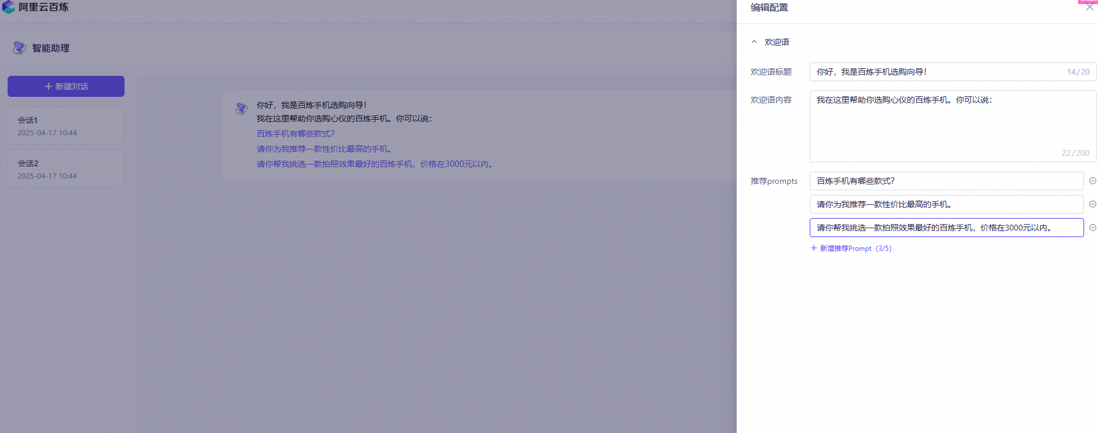Click the plus icon of 新增推荐Prompt
1098x433 pixels.
(x=813, y=248)
